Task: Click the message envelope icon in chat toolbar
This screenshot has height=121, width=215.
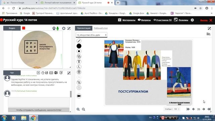Action: (x=51, y=73)
